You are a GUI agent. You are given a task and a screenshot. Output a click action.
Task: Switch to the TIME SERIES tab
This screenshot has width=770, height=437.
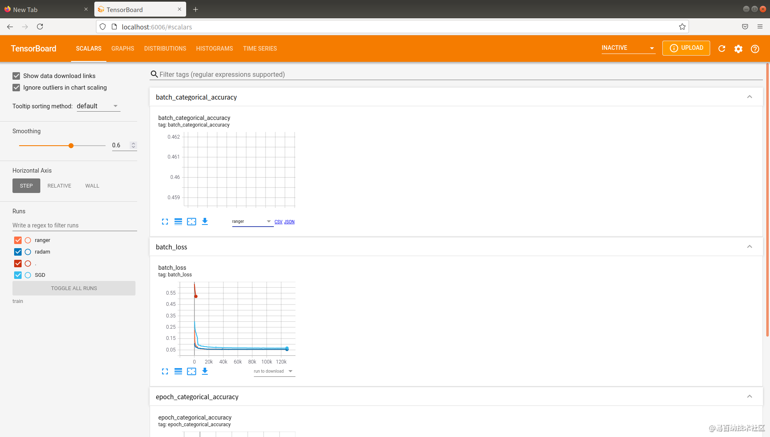[x=260, y=49]
